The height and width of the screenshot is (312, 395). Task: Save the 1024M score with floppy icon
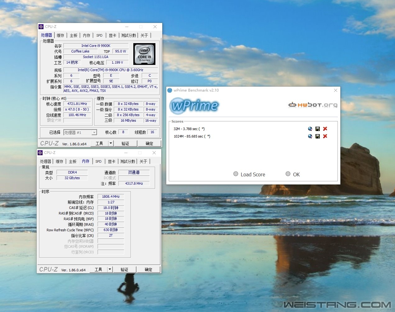click(x=318, y=136)
